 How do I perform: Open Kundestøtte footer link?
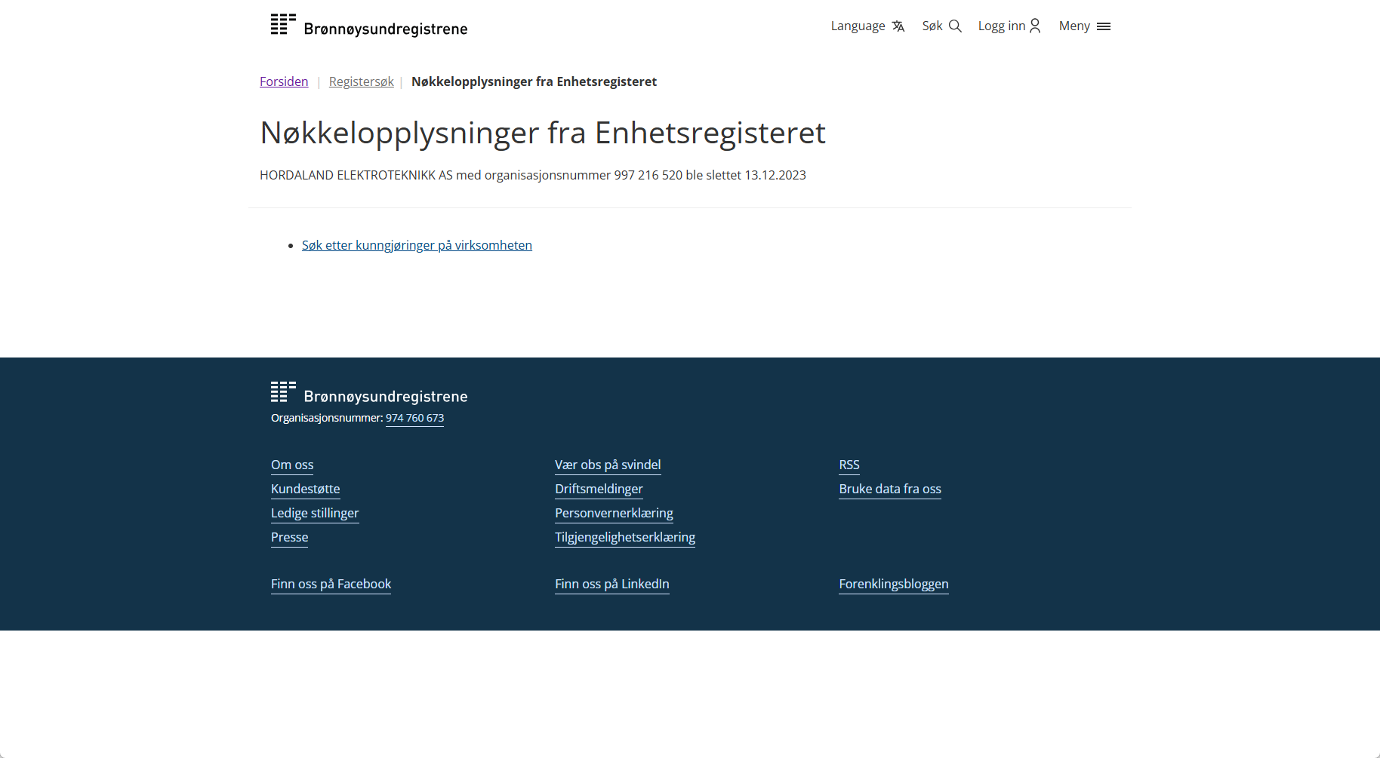click(306, 489)
